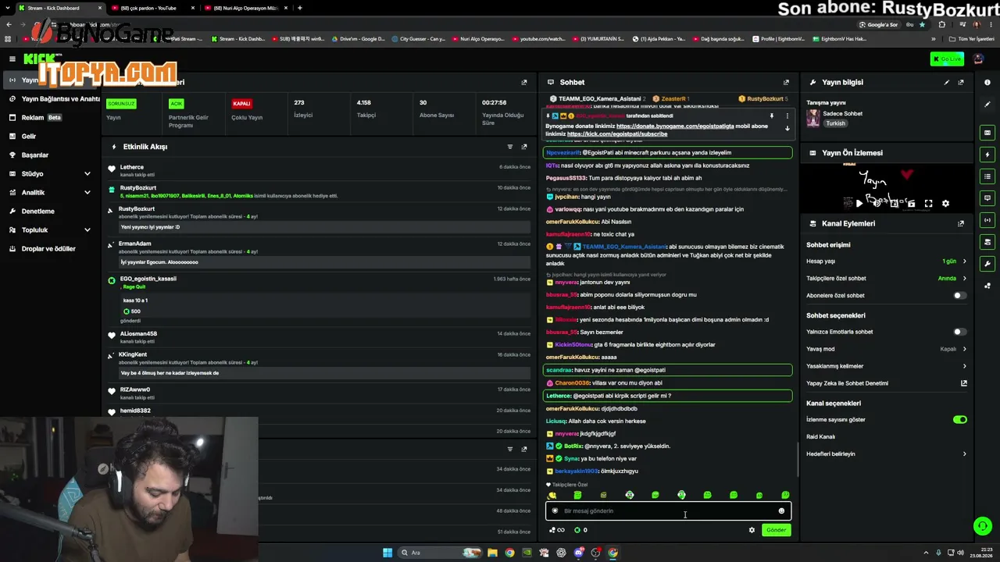Open settings gear in stream preview player
Image resolution: width=1000 pixels, height=562 pixels.
click(x=945, y=204)
